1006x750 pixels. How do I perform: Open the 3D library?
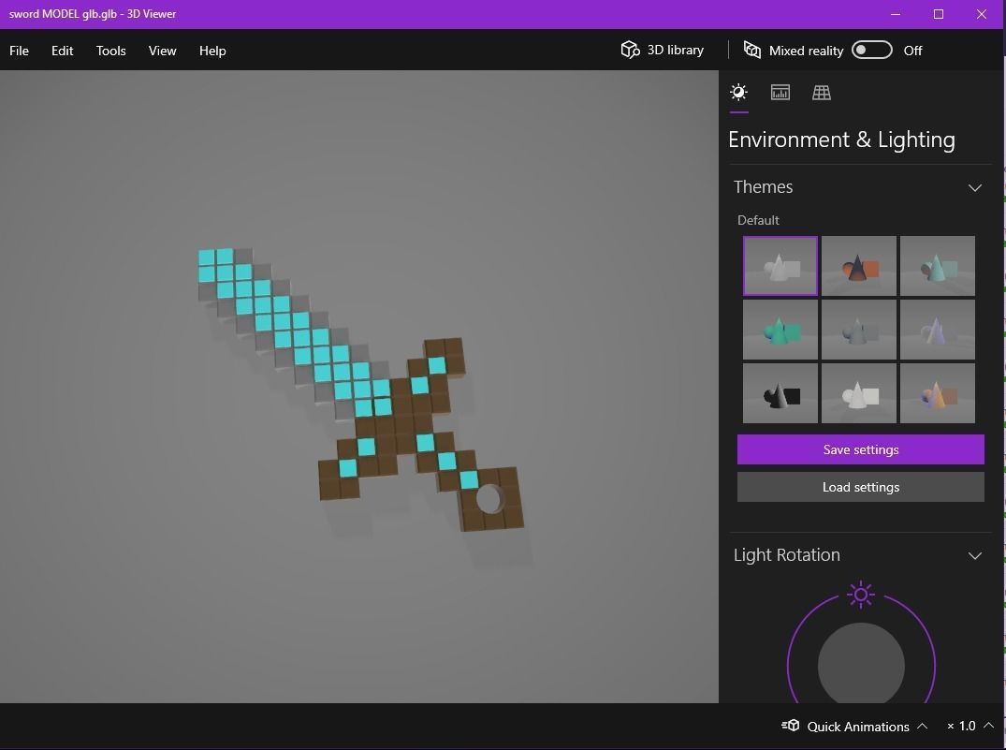(663, 50)
